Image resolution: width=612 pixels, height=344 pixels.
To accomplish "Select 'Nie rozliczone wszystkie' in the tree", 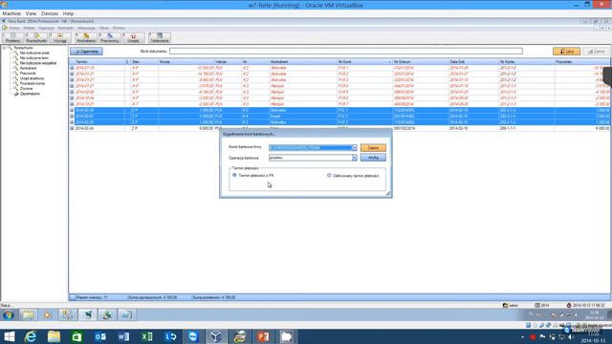I will pos(38,63).
